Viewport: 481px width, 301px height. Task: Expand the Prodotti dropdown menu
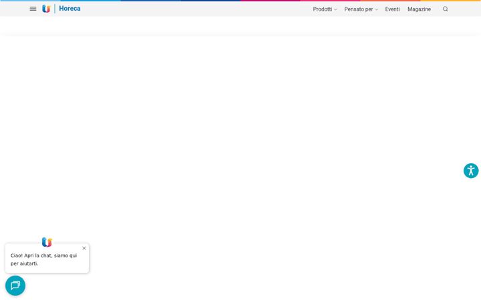[x=325, y=9]
